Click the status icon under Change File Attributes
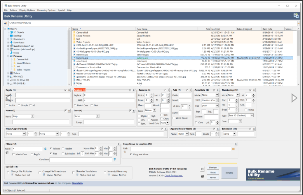Viewport: 303px width, 195px height. [12, 175]
